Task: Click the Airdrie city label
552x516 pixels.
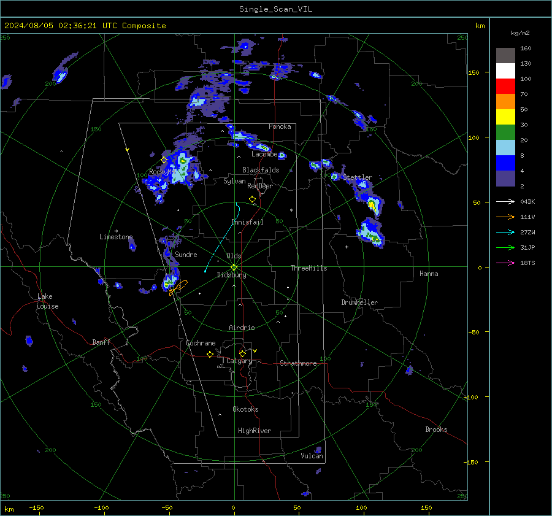Action: pyautogui.click(x=242, y=328)
